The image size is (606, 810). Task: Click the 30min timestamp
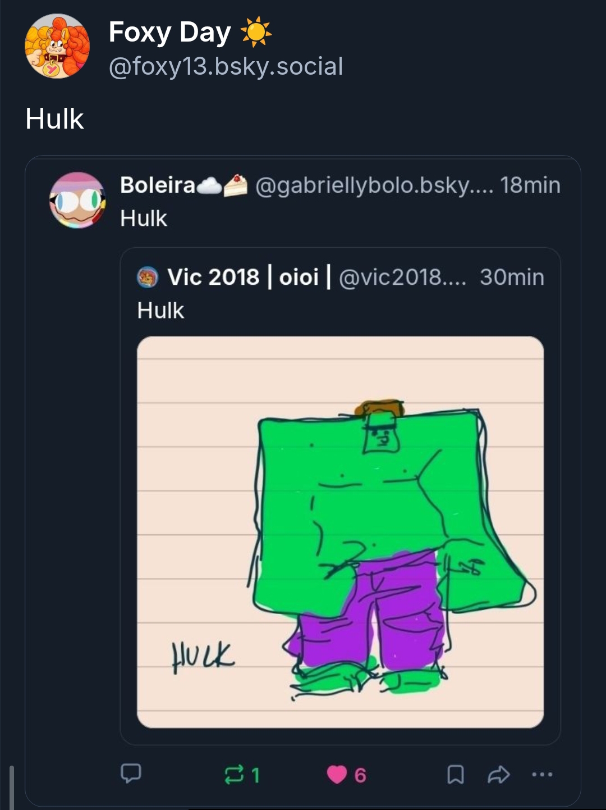click(512, 277)
